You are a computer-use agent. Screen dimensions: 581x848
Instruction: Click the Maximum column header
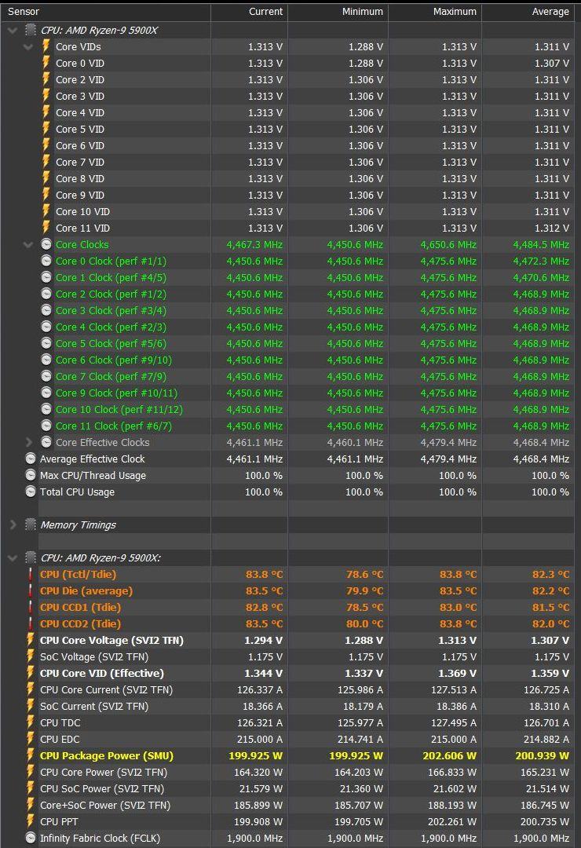pyautogui.click(x=455, y=11)
